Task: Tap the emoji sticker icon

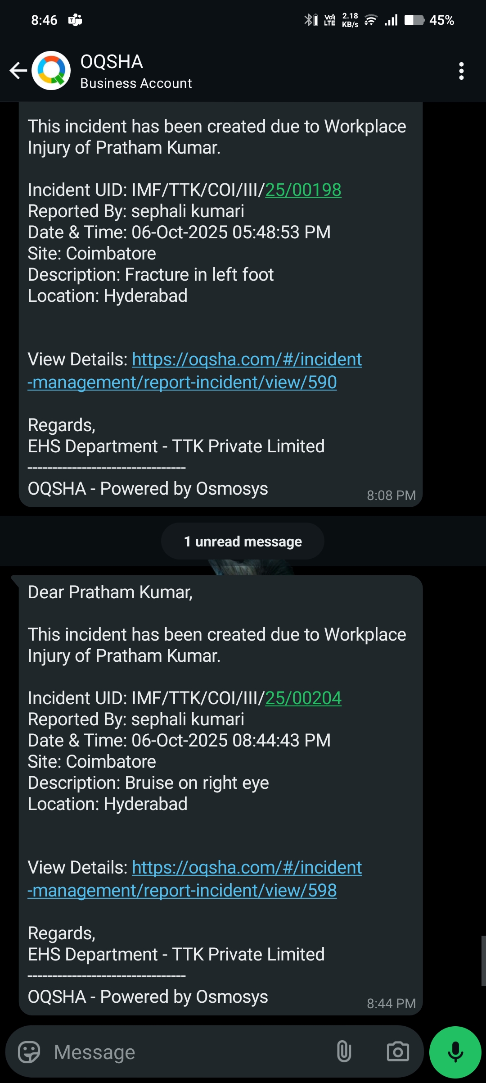Action: click(29, 1052)
